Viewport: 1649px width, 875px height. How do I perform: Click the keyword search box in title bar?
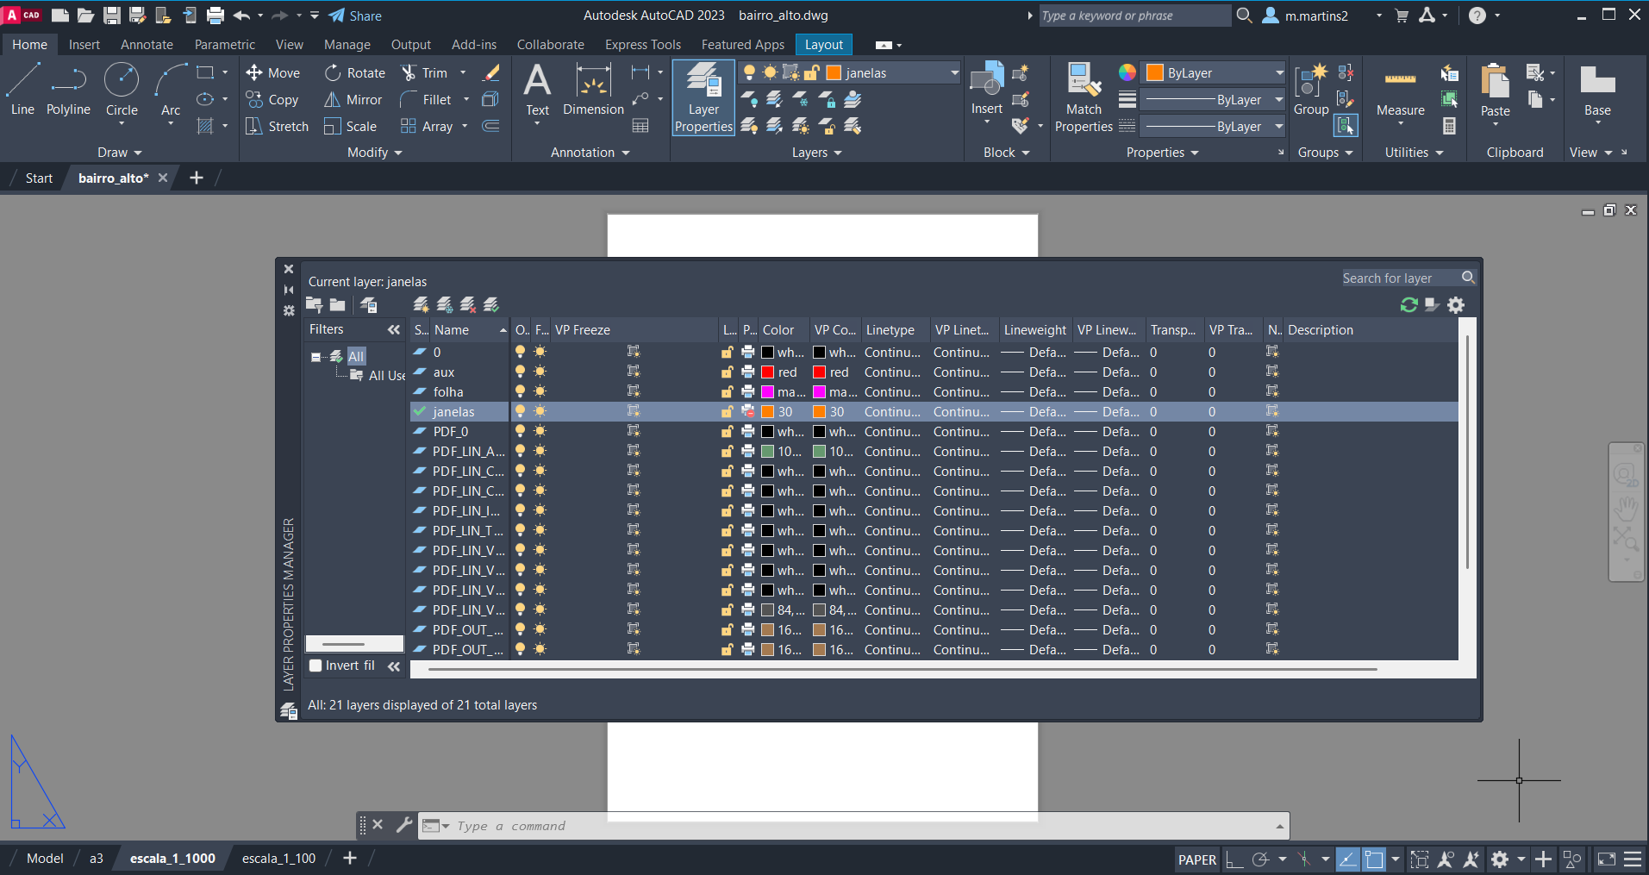tap(1134, 16)
